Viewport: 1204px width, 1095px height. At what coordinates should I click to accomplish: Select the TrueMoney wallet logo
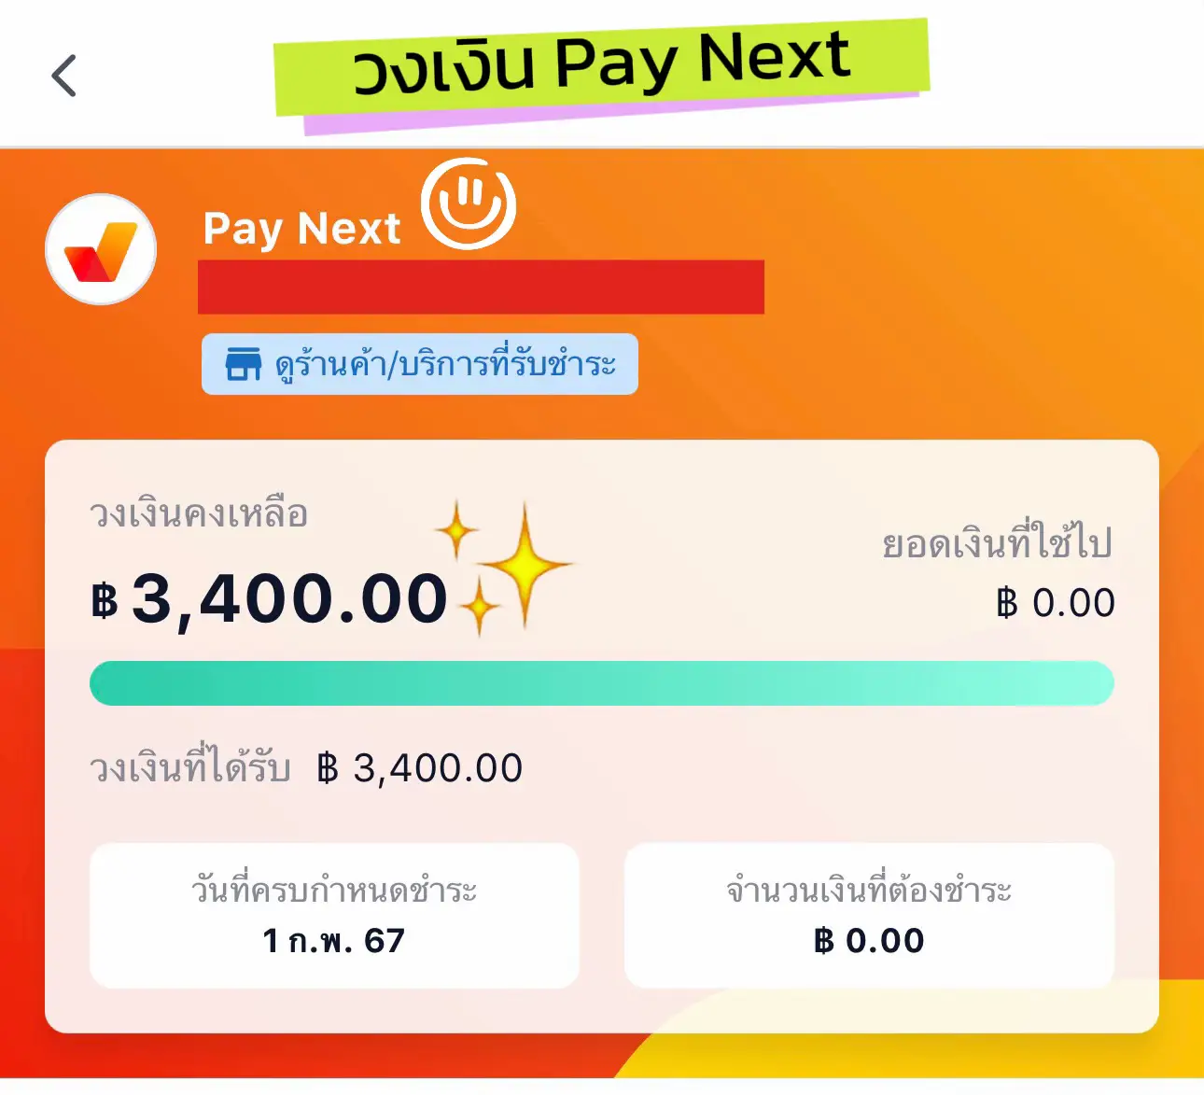coord(100,248)
